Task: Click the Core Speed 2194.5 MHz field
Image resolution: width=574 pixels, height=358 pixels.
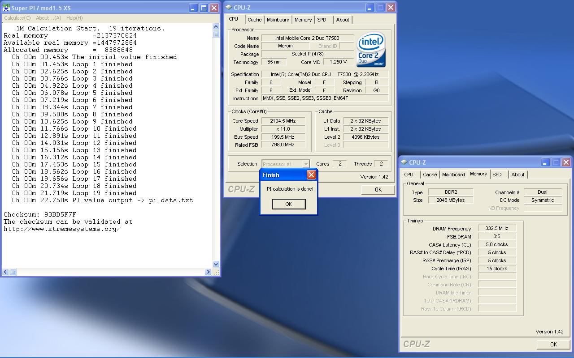Action: pos(283,121)
